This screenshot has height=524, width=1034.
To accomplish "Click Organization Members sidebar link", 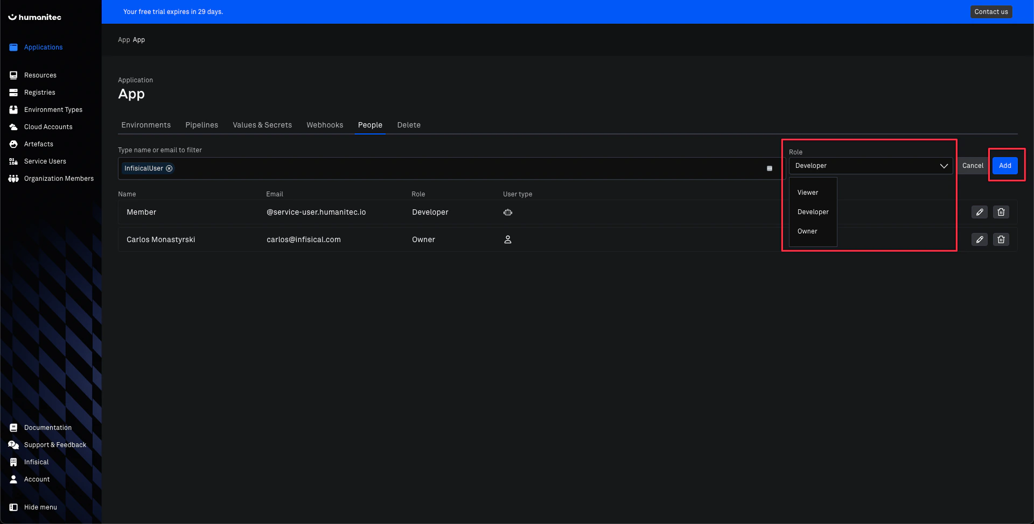I will point(59,179).
